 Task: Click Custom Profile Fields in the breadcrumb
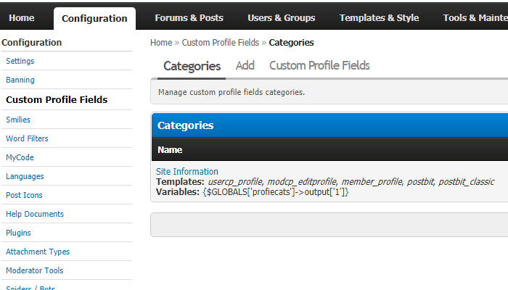coord(221,43)
